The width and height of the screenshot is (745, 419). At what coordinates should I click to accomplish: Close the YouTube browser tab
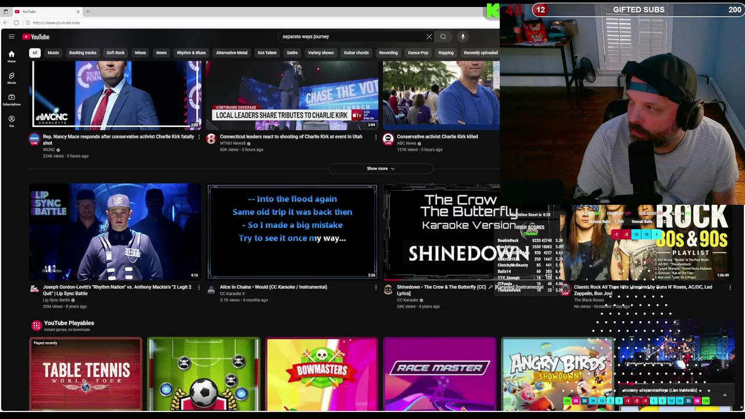tap(78, 12)
